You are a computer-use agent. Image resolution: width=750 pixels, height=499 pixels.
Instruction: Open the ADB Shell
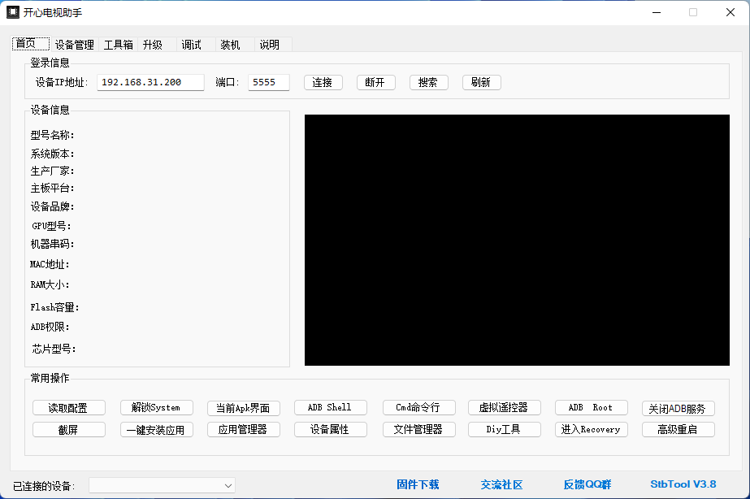click(330, 407)
